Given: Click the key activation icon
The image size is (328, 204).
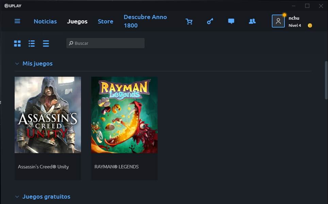Looking at the screenshot, I should coord(210,21).
